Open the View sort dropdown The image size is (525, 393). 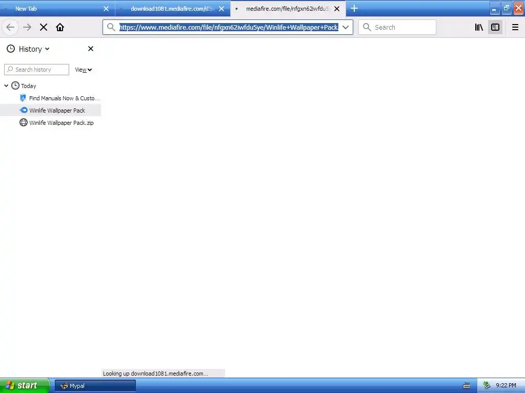[84, 70]
